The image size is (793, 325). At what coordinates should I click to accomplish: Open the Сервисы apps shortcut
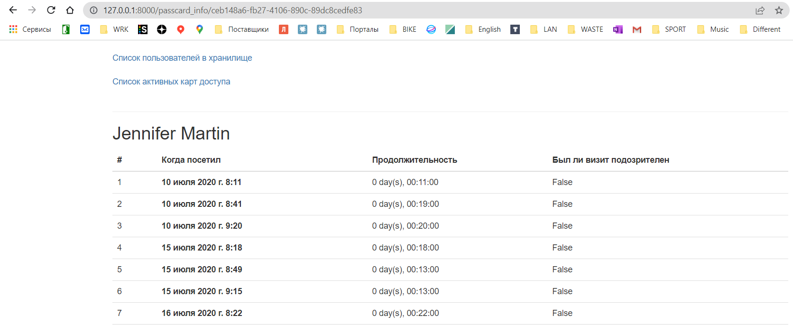click(30, 29)
